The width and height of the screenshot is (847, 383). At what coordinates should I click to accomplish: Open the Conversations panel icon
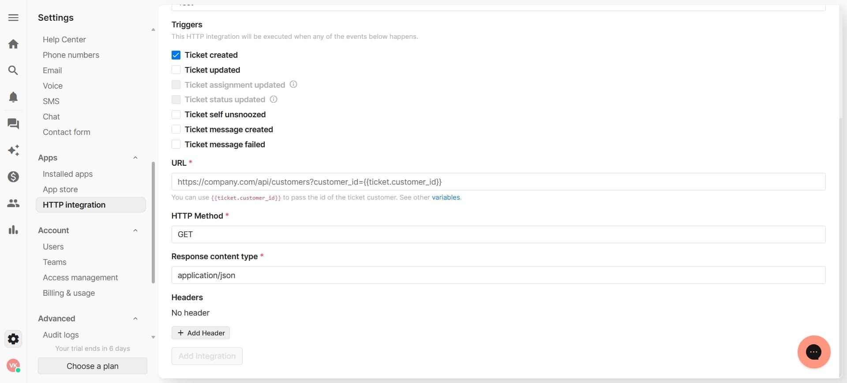13,124
